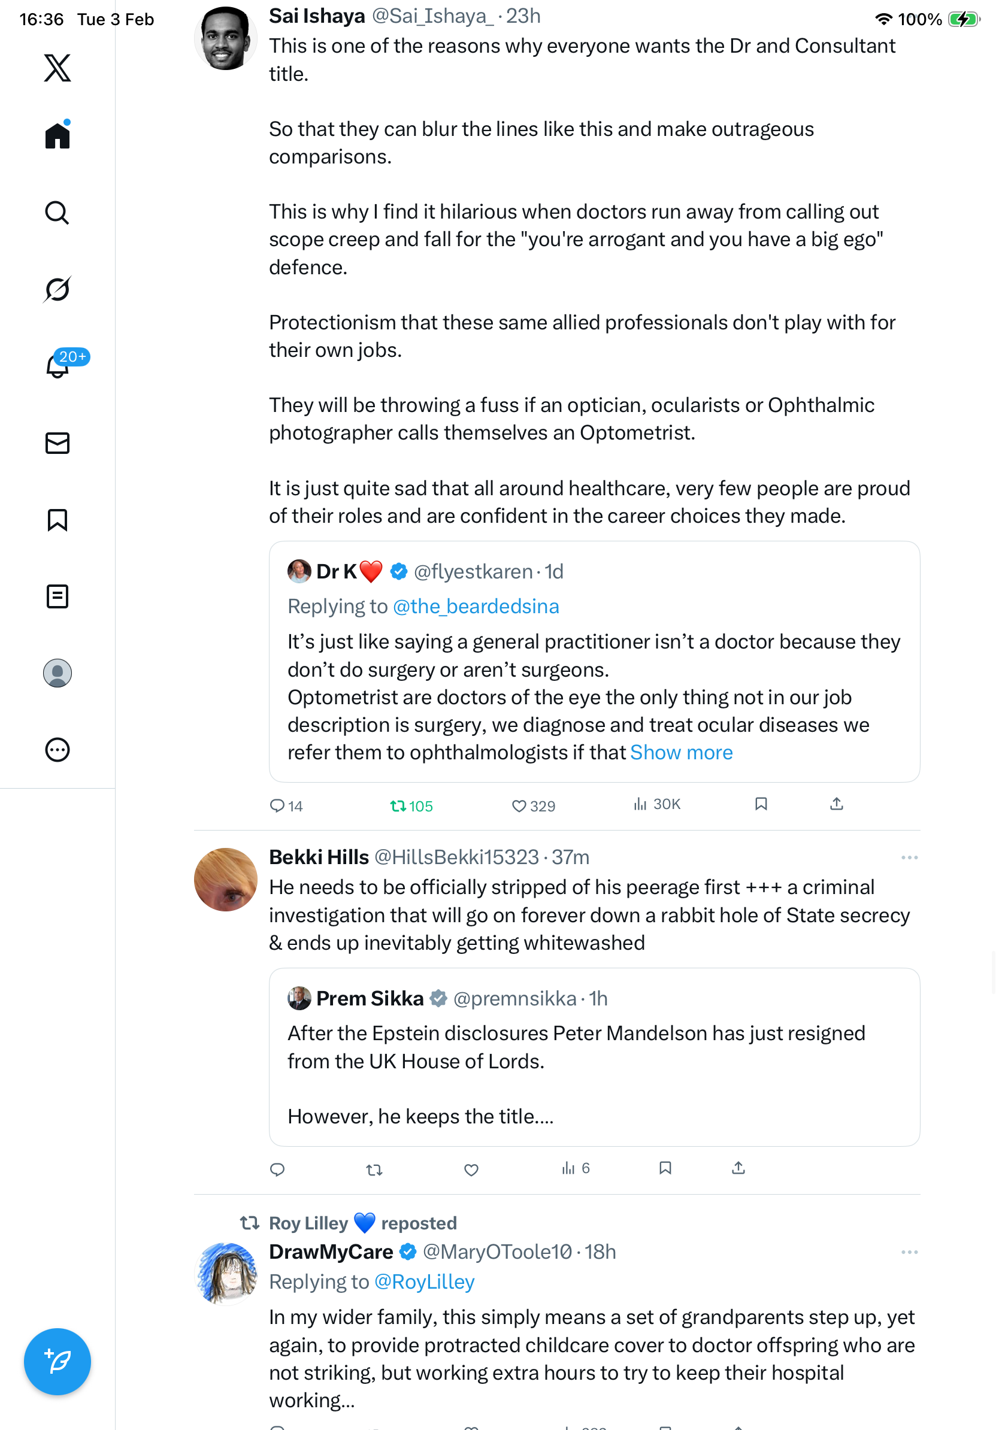Open the Profile tab in sidebar

(x=57, y=672)
